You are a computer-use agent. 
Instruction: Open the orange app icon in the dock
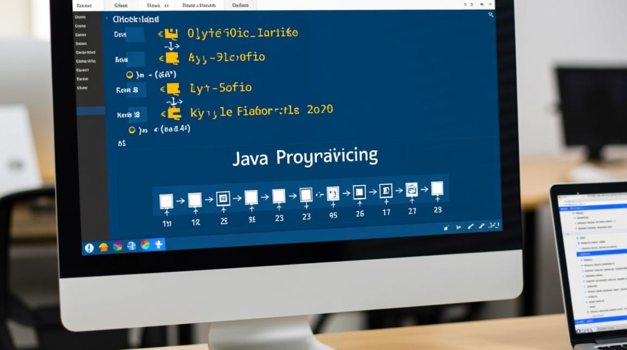(x=104, y=248)
